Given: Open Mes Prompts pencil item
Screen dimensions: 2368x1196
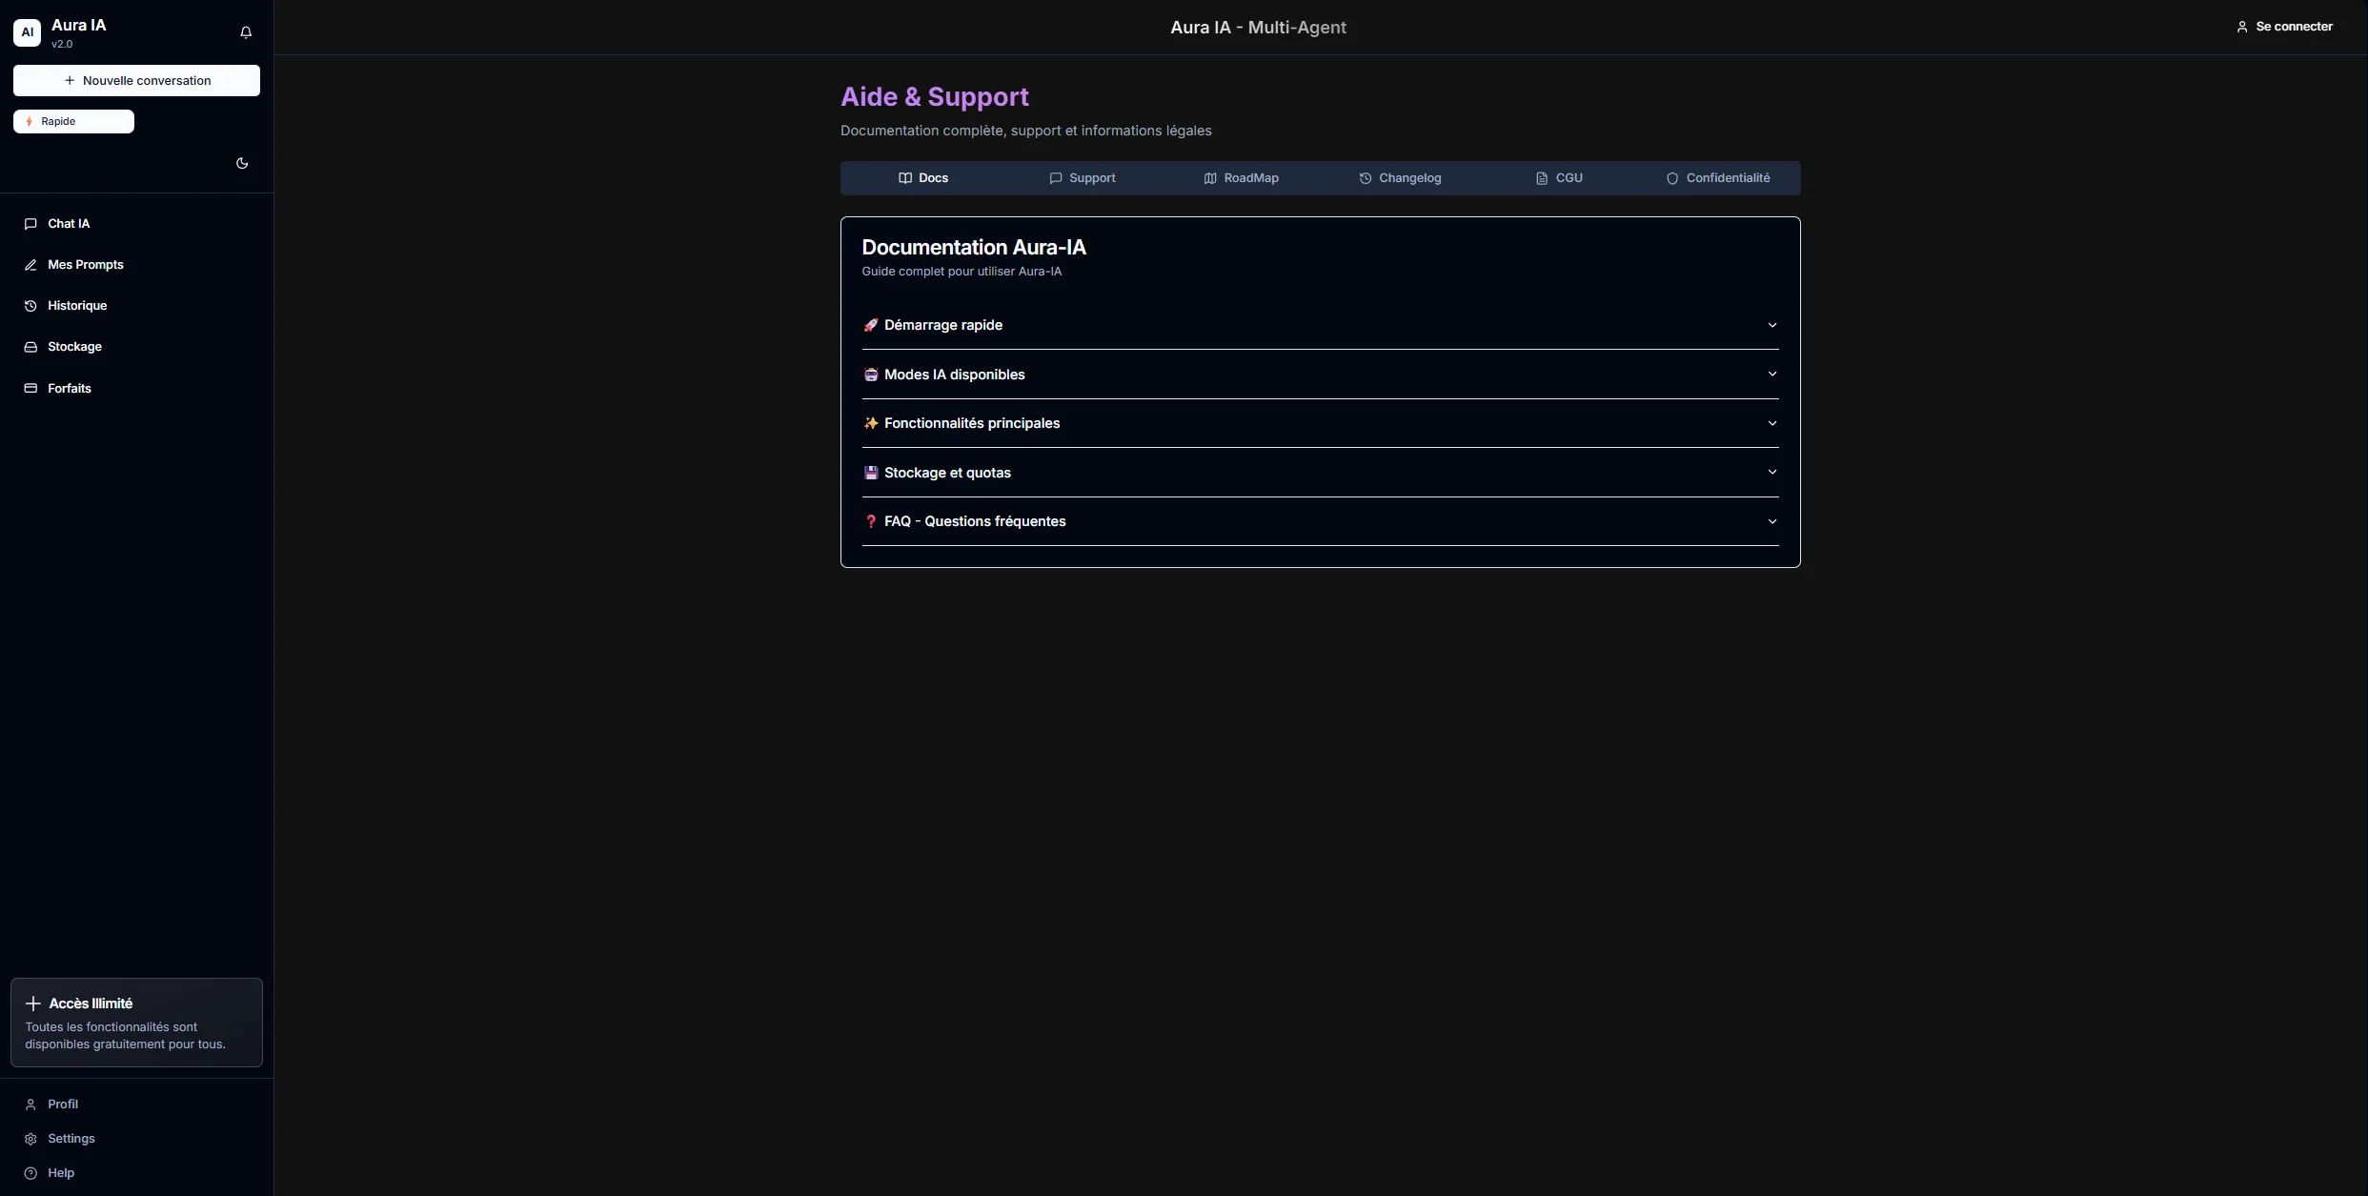Looking at the screenshot, I should coord(85,265).
